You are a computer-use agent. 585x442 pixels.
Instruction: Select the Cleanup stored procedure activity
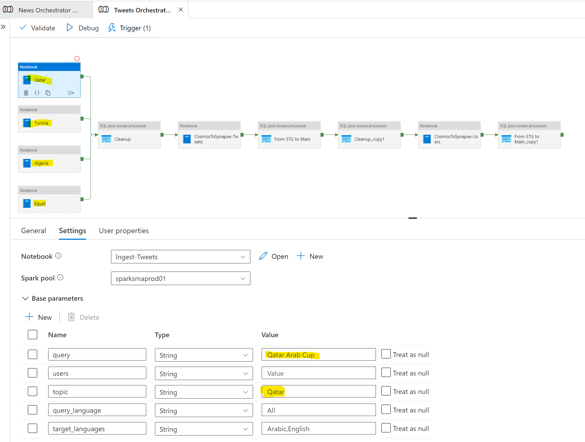pos(129,139)
